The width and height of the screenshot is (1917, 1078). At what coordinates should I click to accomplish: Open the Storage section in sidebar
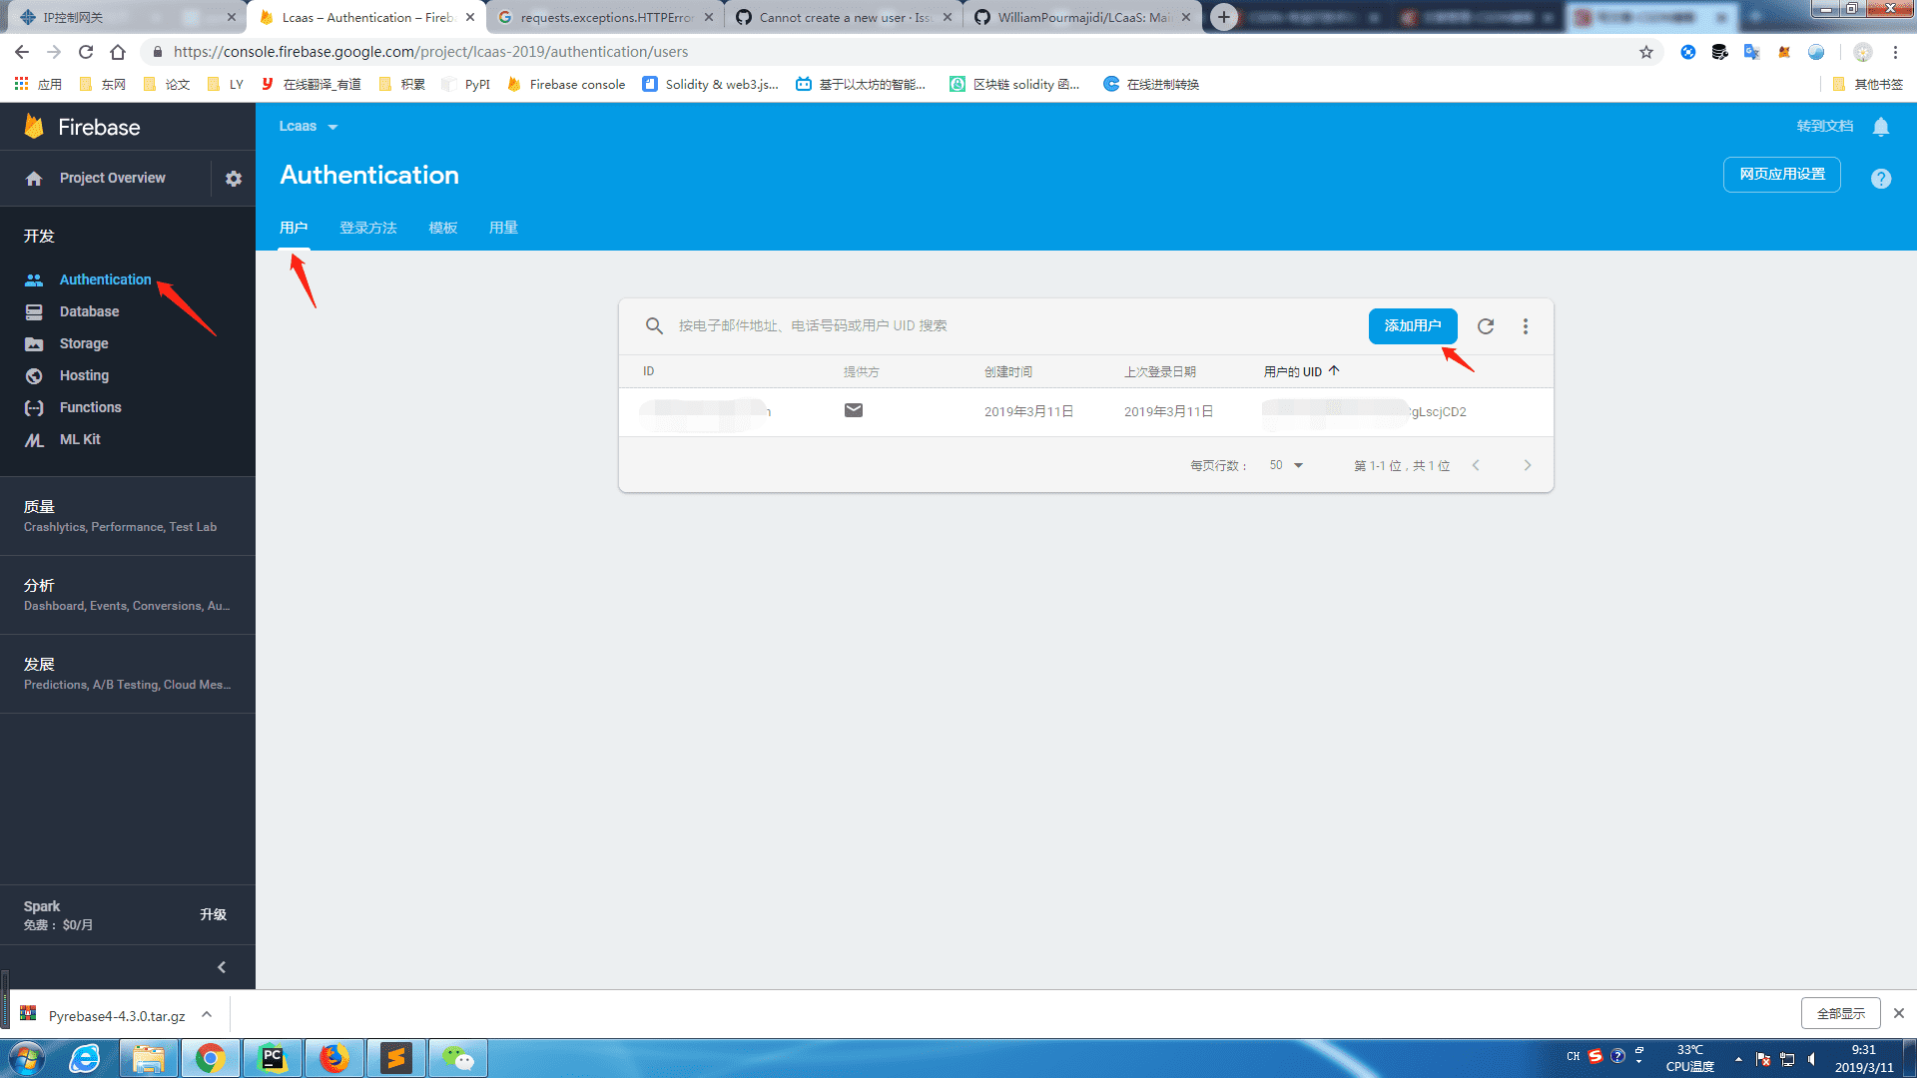tap(84, 343)
